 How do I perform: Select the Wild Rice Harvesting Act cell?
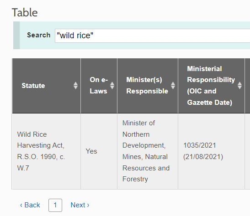pos(47,151)
